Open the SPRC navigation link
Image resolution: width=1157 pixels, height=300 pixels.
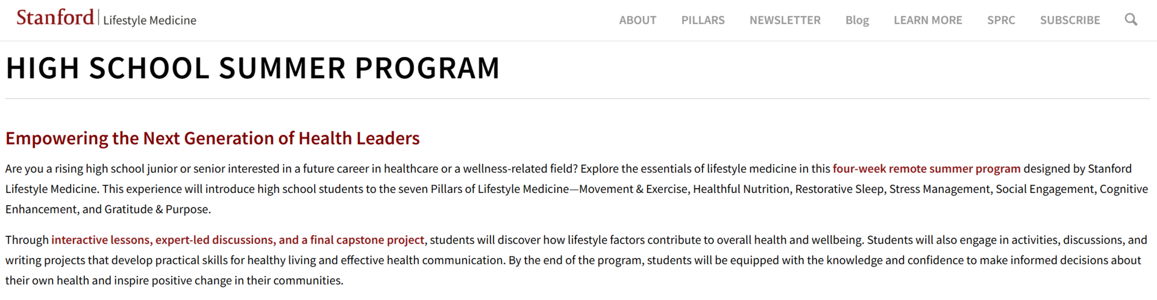pos(1001,20)
